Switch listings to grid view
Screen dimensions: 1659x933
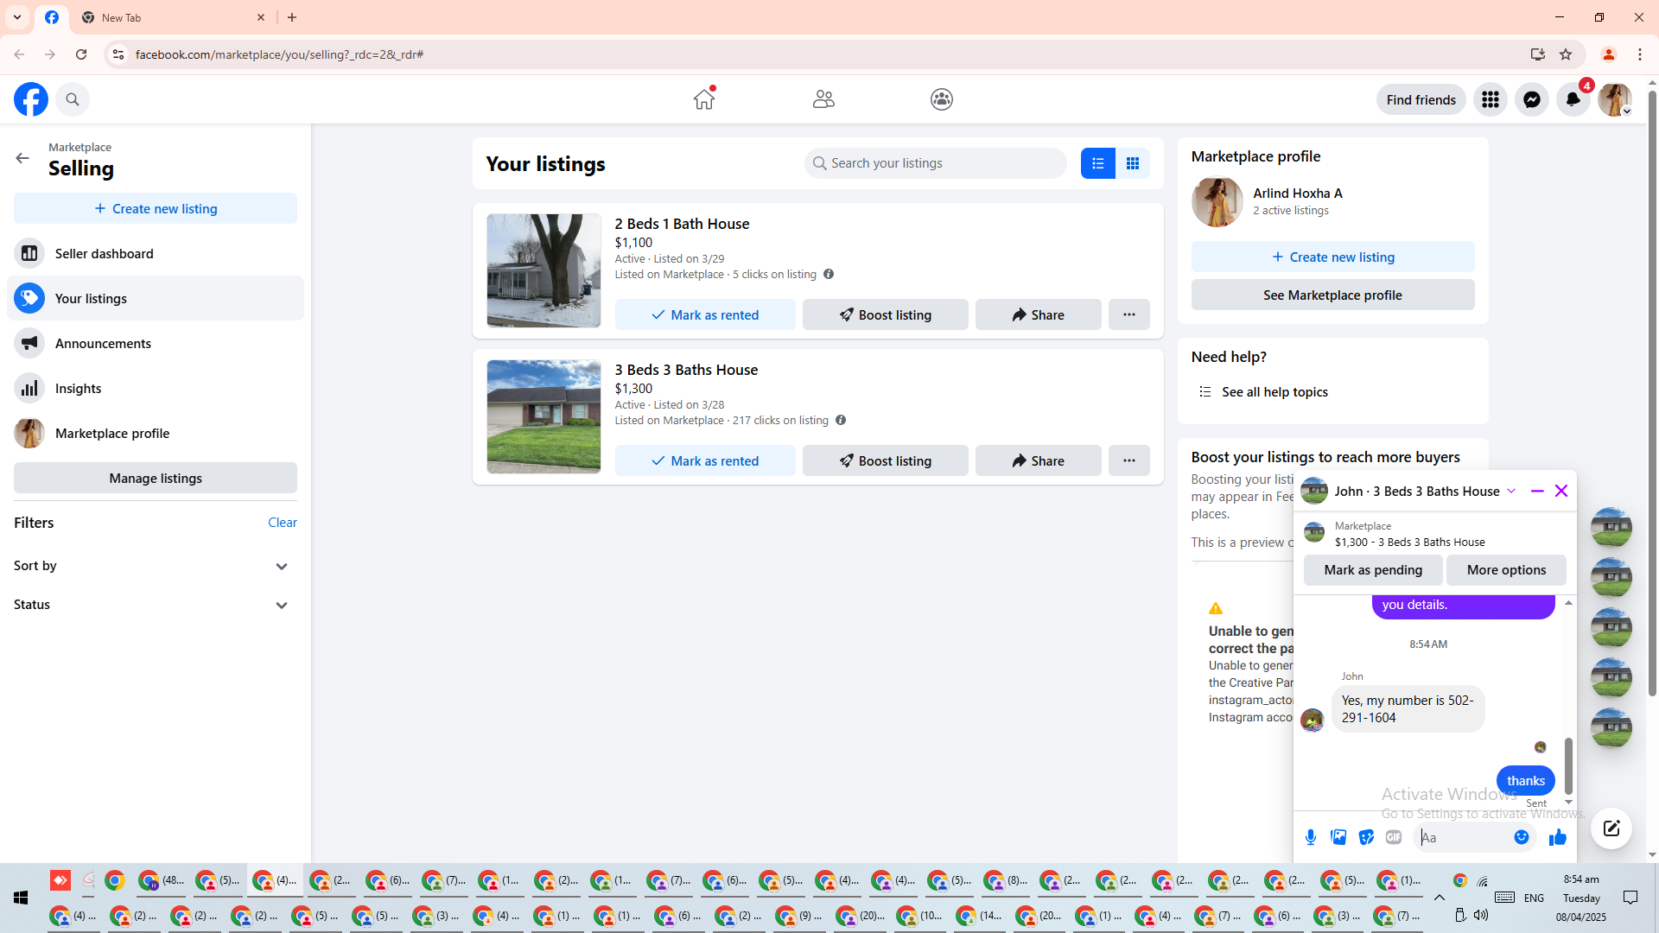pyautogui.click(x=1132, y=163)
